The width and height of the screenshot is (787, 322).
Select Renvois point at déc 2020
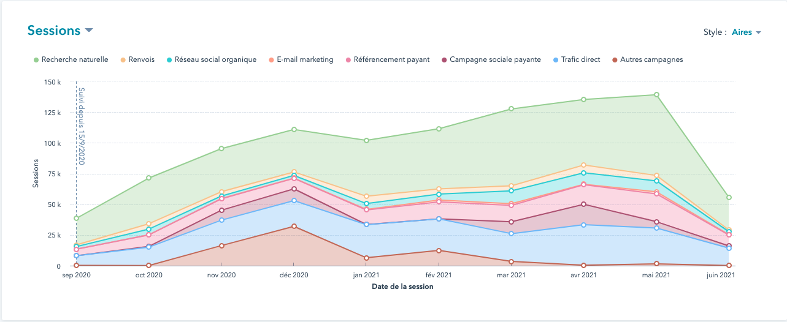tap(294, 172)
